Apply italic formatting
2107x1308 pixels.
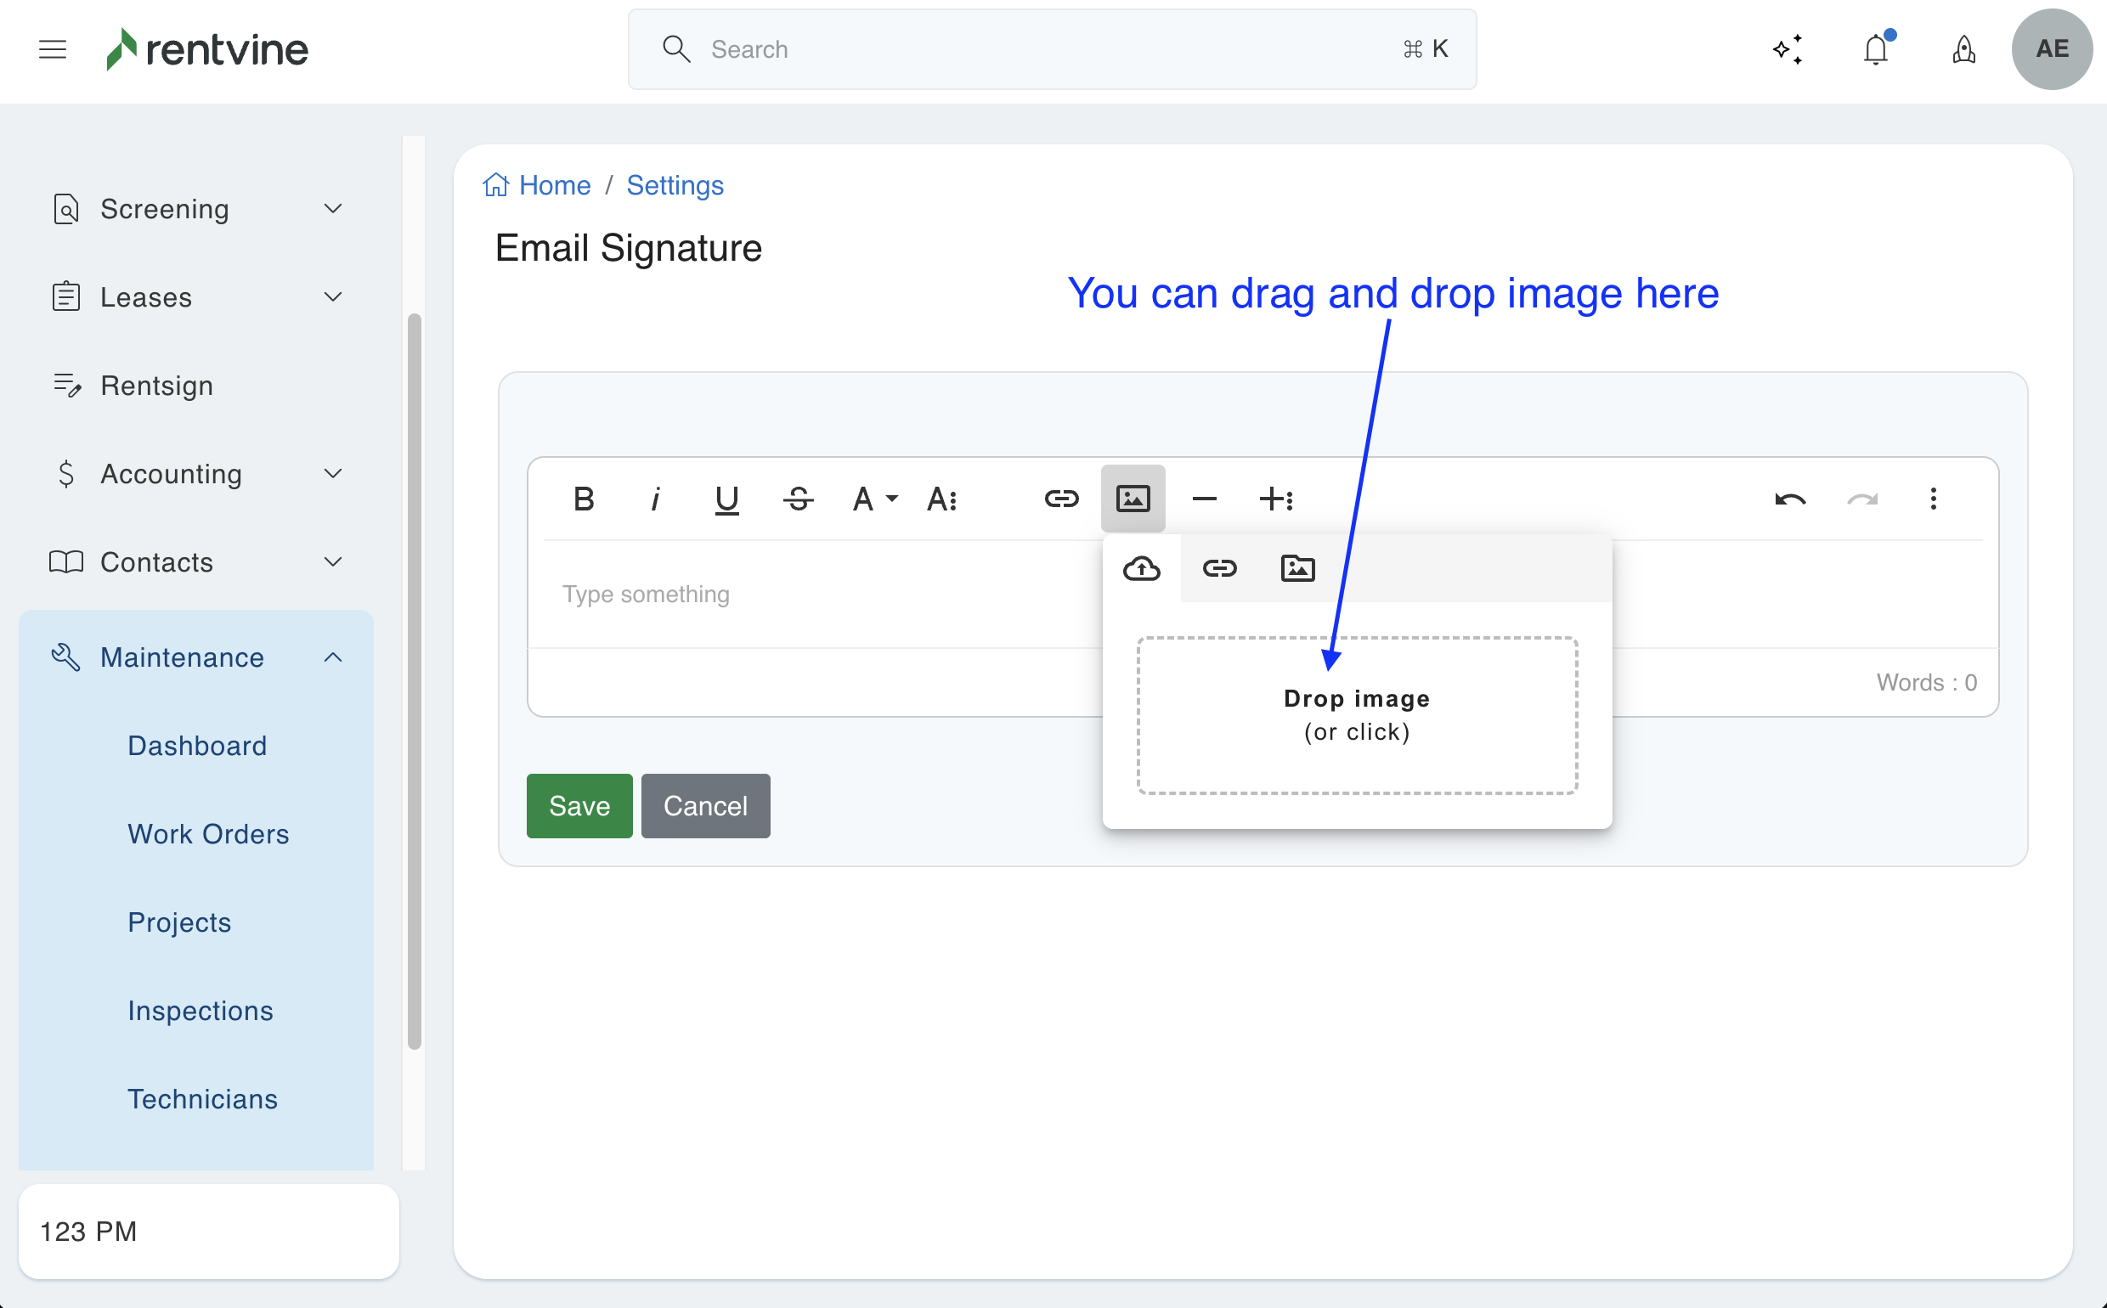pyautogui.click(x=655, y=499)
